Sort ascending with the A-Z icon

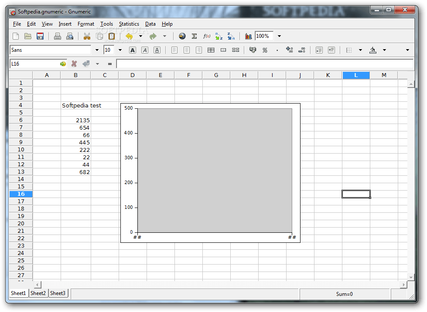(x=219, y=36)
